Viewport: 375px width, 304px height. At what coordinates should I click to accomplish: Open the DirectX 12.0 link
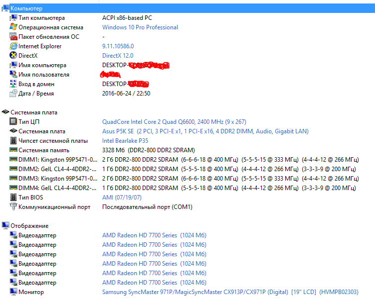pyautogui.click(x=118, y=56)
